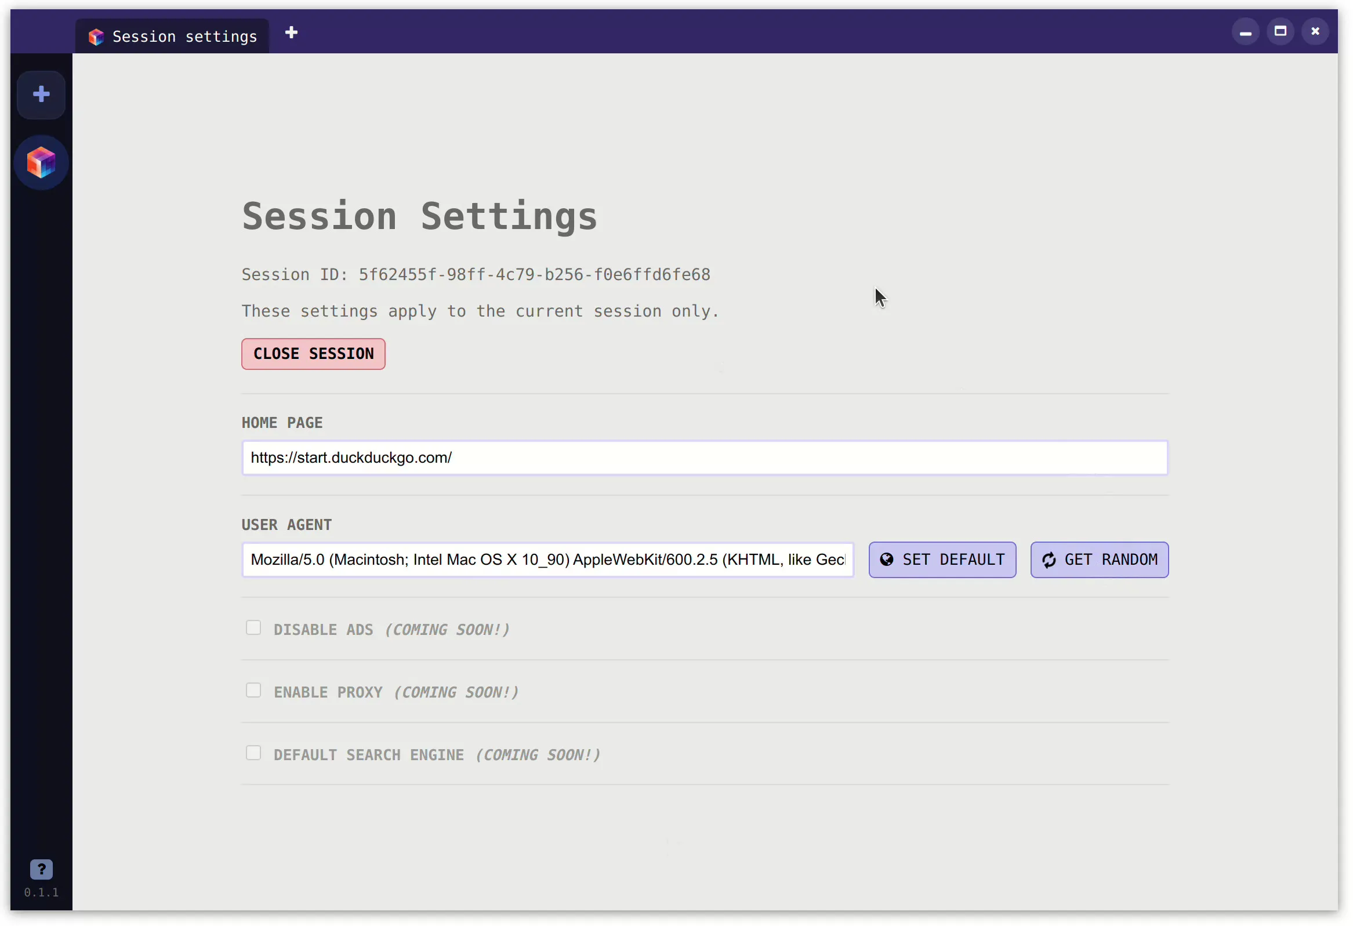Open the question mark help icon
Image resolution: width=1353 pixels, height=926 pixels.
click(x=41, y=870)
